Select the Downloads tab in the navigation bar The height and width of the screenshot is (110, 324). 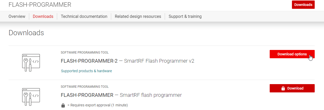click(x=43, y=16)
